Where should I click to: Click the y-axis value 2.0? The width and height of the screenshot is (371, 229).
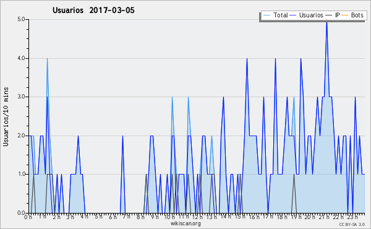(x=21, y=136)
